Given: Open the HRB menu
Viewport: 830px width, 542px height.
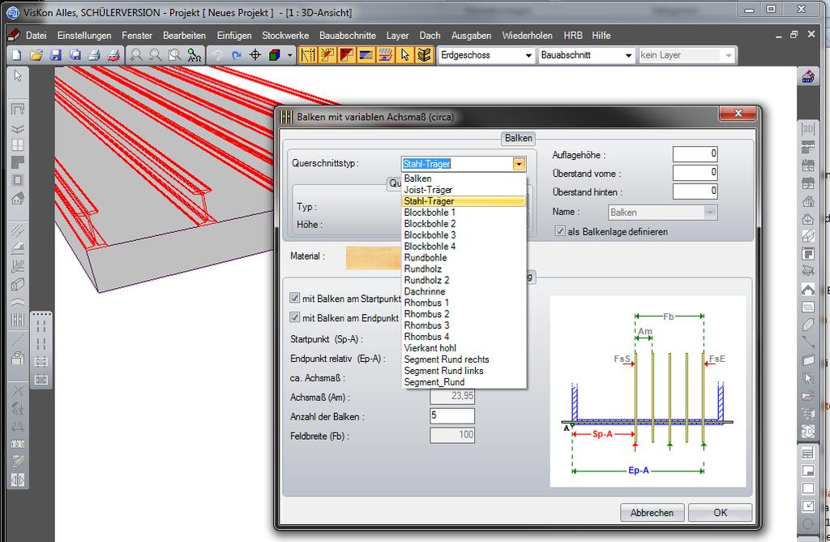Looking at the screenshot, I should tap(573, 36).
